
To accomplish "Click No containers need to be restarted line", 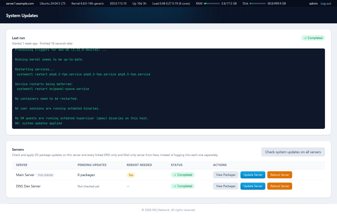I will tap(46, 99).
